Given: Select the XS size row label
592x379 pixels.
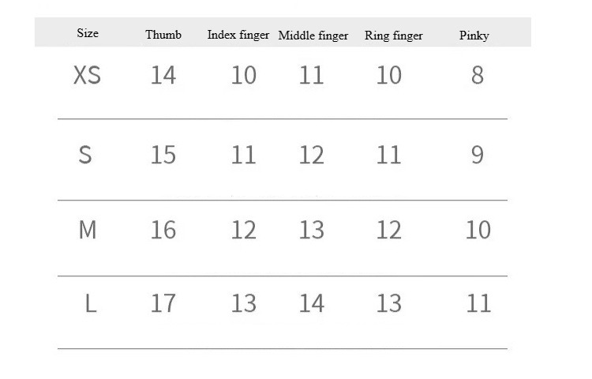Looking at the screenshot, I should [87, 76].
